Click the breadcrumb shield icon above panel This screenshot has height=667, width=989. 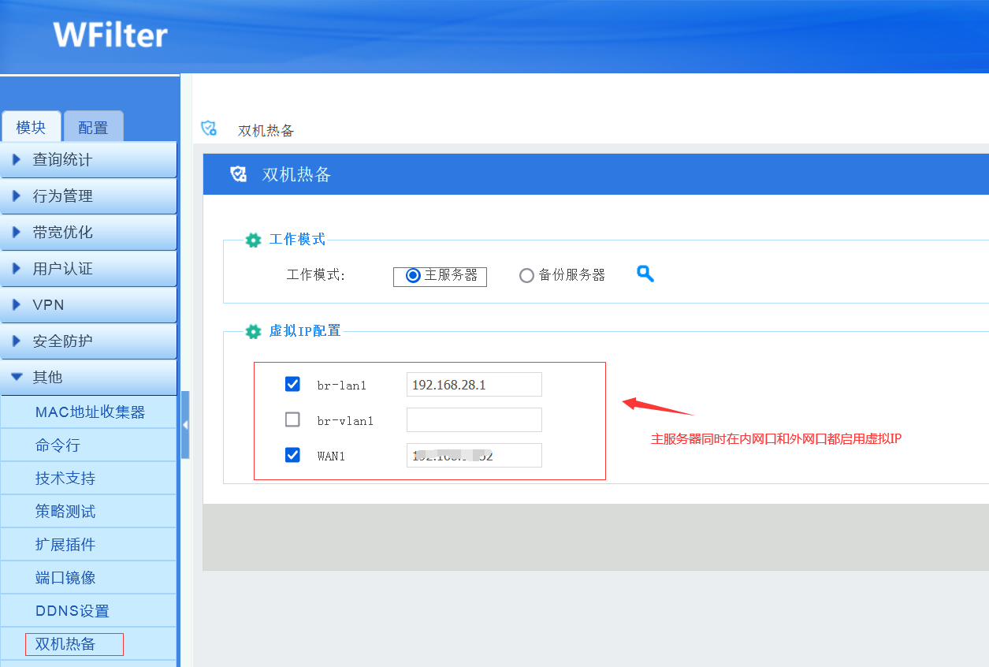pos(209,129)
